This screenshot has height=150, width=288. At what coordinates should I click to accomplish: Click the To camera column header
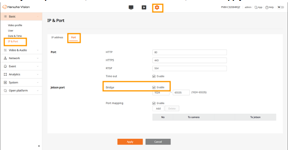[193, 117]
